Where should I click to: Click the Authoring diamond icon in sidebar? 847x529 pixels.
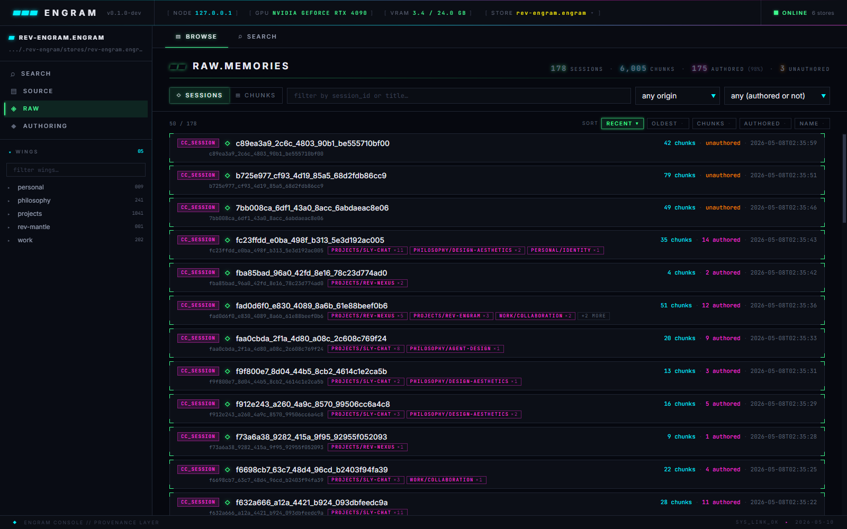[x=14, y=126]
